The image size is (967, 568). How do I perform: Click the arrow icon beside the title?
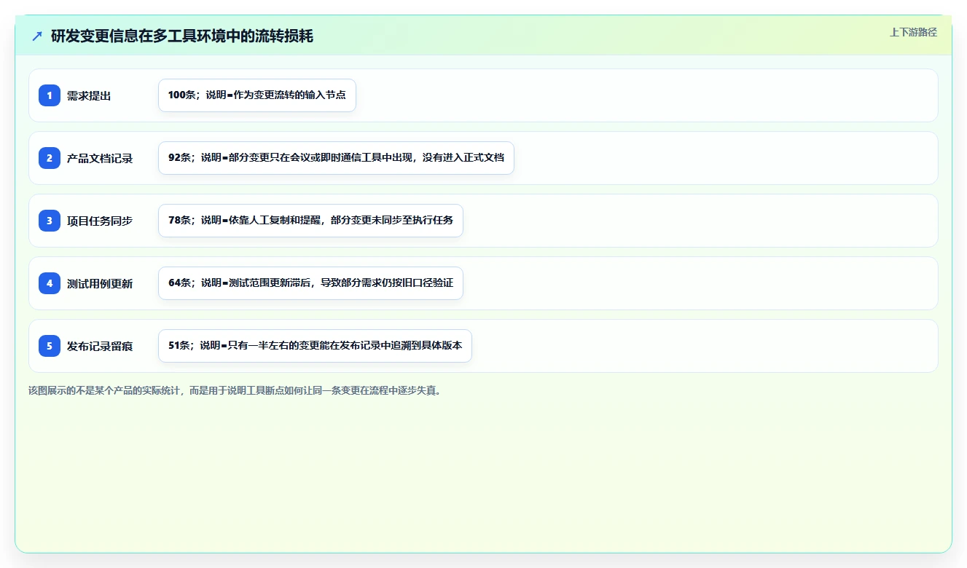pos(37,36)
